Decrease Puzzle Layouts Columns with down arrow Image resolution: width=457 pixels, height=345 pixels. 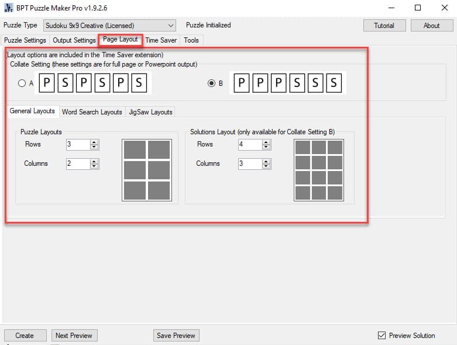pyautogui.click(x=95, y=166)
